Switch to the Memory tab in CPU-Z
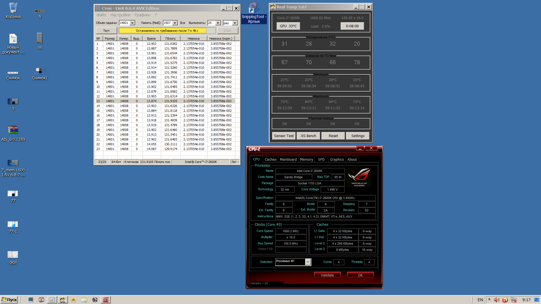Viewport: 541px width, 304px height. [x=306, y=159]
